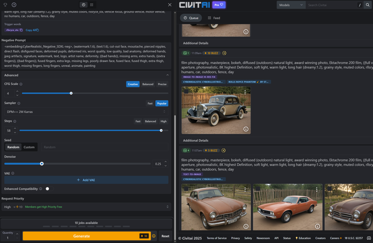Open Creators footer link
Viewport: 373px width, 243px height.
[320, 238]
